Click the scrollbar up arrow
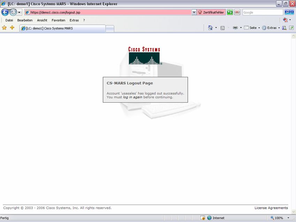This screenshot has height=222, width=296. tap(294, 36)
